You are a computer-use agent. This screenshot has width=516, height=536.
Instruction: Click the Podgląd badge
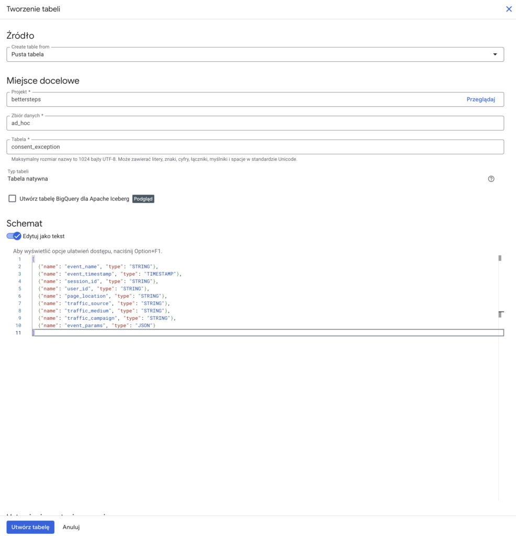click(143, 199)
